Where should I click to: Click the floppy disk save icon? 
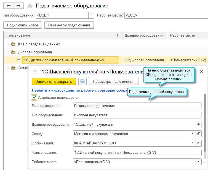(82, 81)
